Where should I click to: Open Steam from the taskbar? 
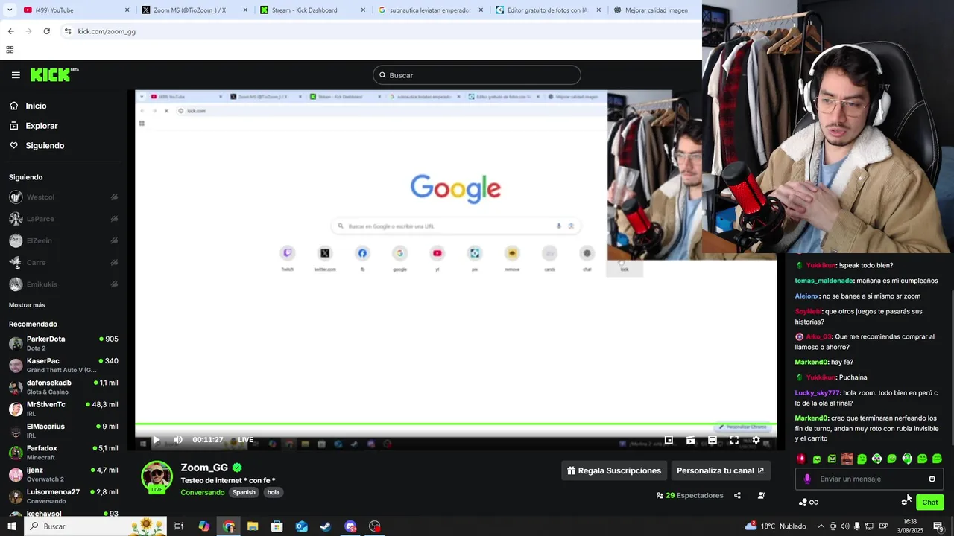point(326,526)
